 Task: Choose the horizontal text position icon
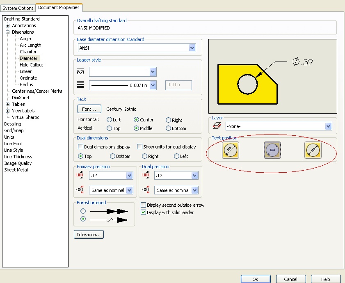pos(272,150)
